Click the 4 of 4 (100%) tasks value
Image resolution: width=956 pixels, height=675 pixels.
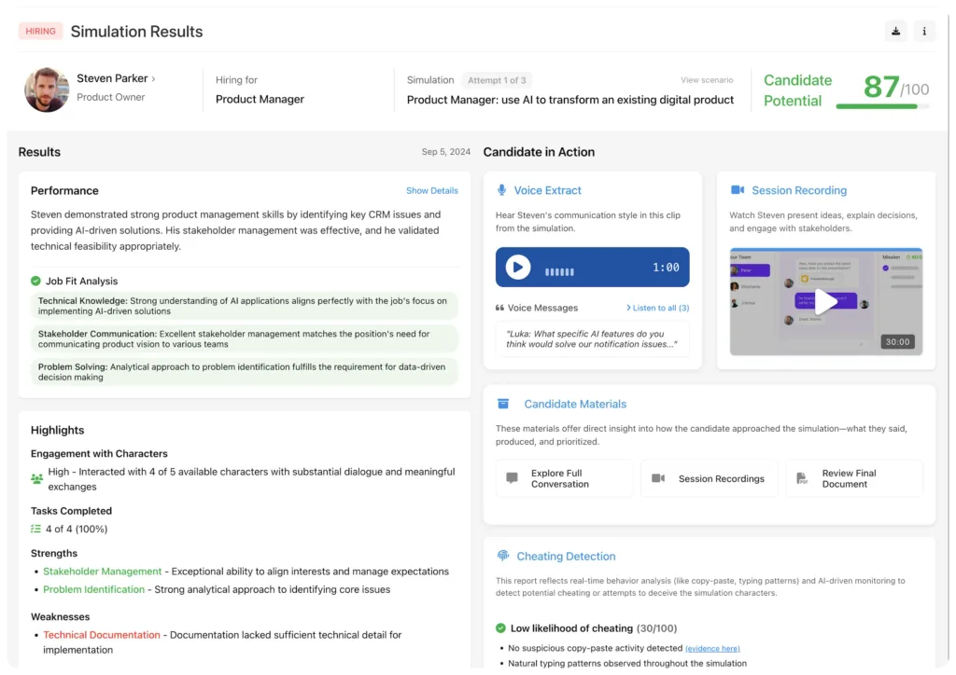tap(77, 529)
